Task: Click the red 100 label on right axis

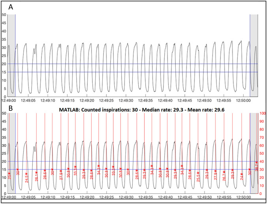Action: [263, 113]
